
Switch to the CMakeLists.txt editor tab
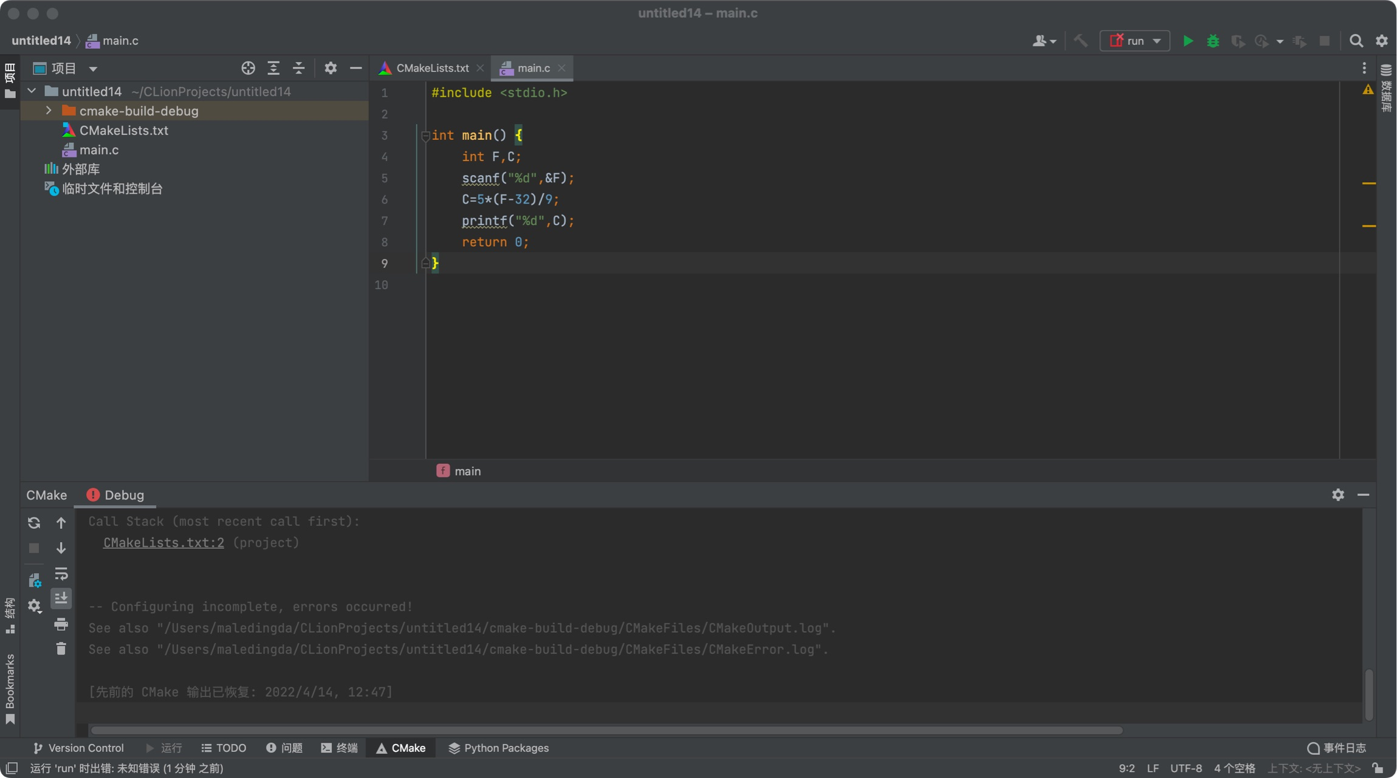(x=432, y=68)
